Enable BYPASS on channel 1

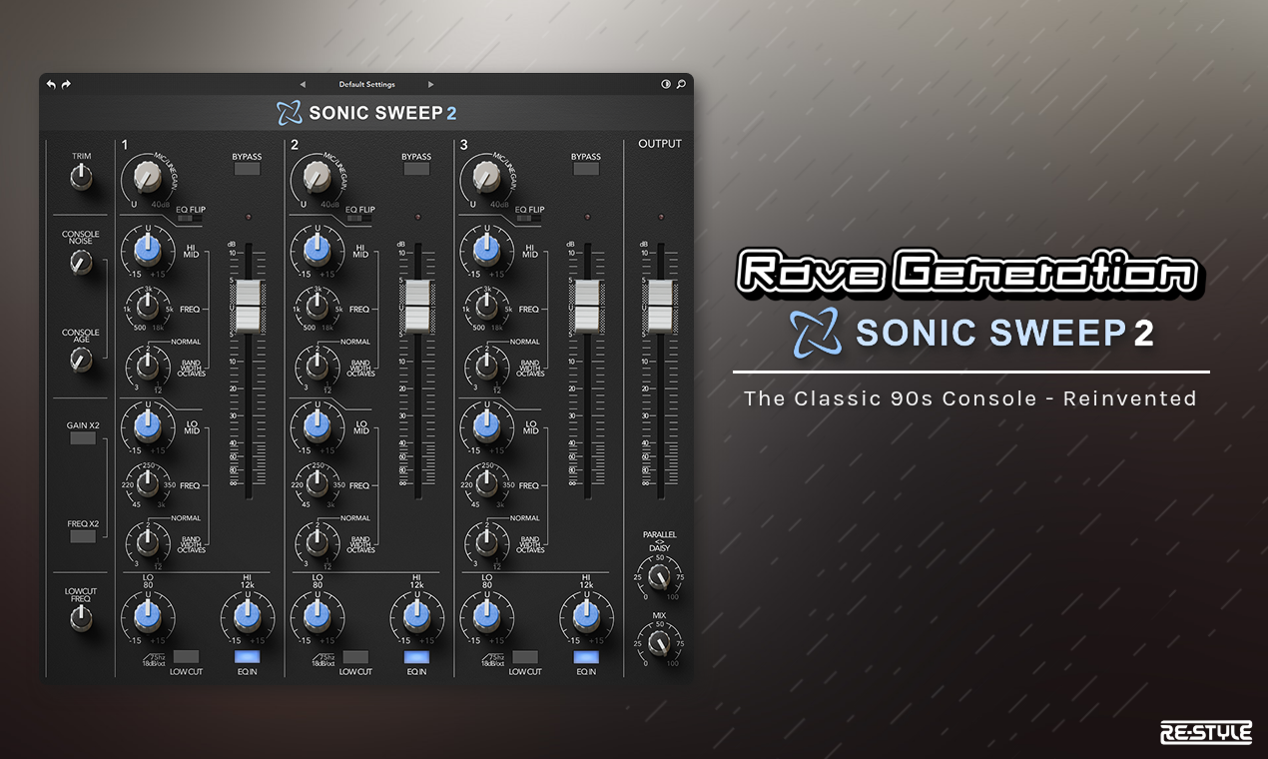tap(246, 170)
